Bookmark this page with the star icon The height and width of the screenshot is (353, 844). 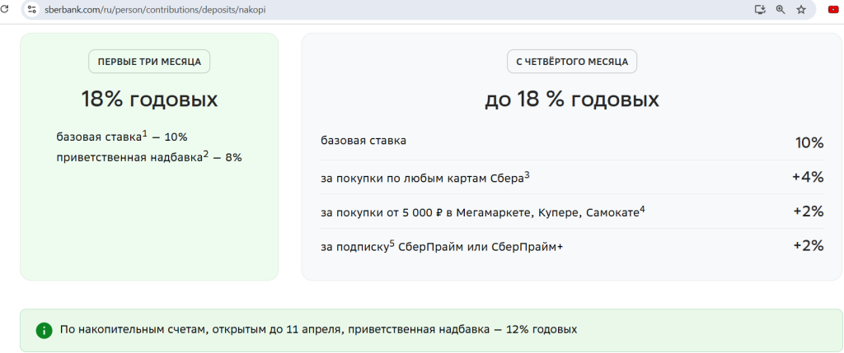[801, 9]
